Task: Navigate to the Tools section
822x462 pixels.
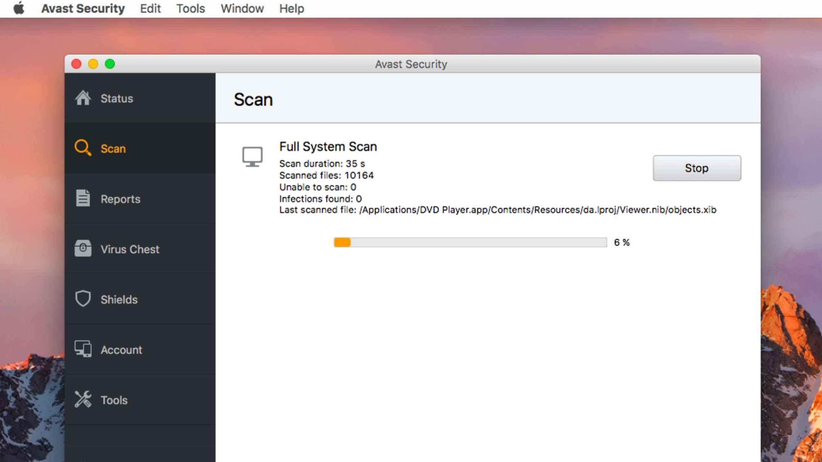Action: (114, 400)
